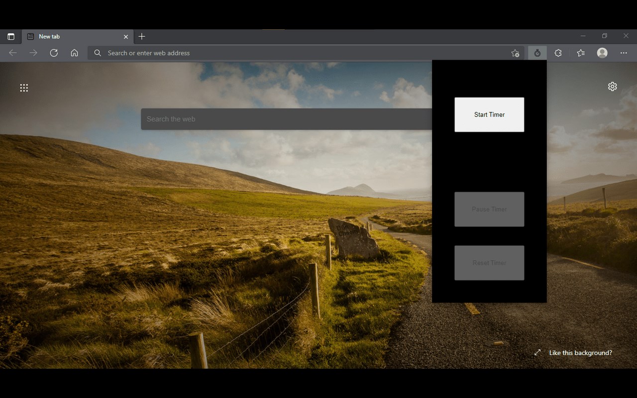
Task: Refresh the page
Action: pos(54,53)
